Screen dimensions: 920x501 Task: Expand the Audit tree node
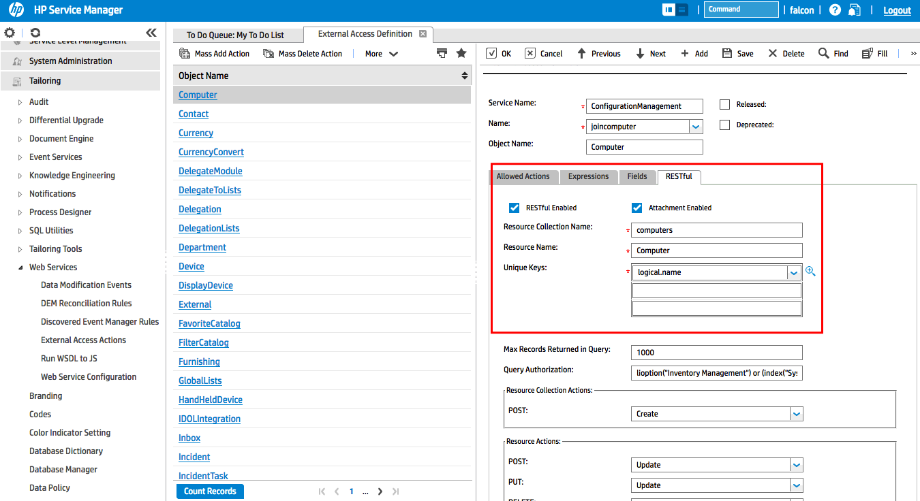click(x=20, y=102)
